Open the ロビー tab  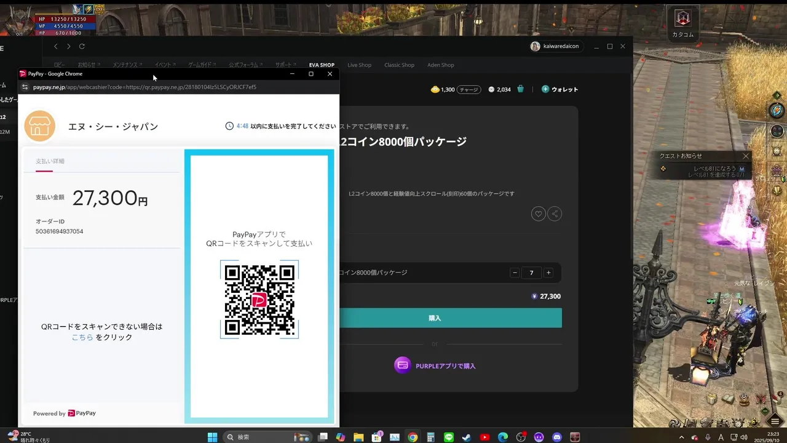pos(59,65)
